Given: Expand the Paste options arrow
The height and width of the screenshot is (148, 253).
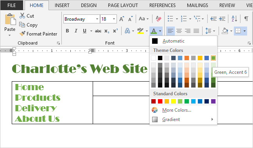Looking at the screenshot, I should point(9,35).
